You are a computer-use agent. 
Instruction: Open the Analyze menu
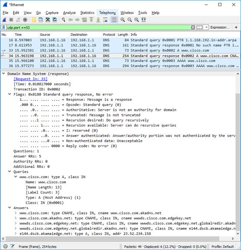(69, 13)
